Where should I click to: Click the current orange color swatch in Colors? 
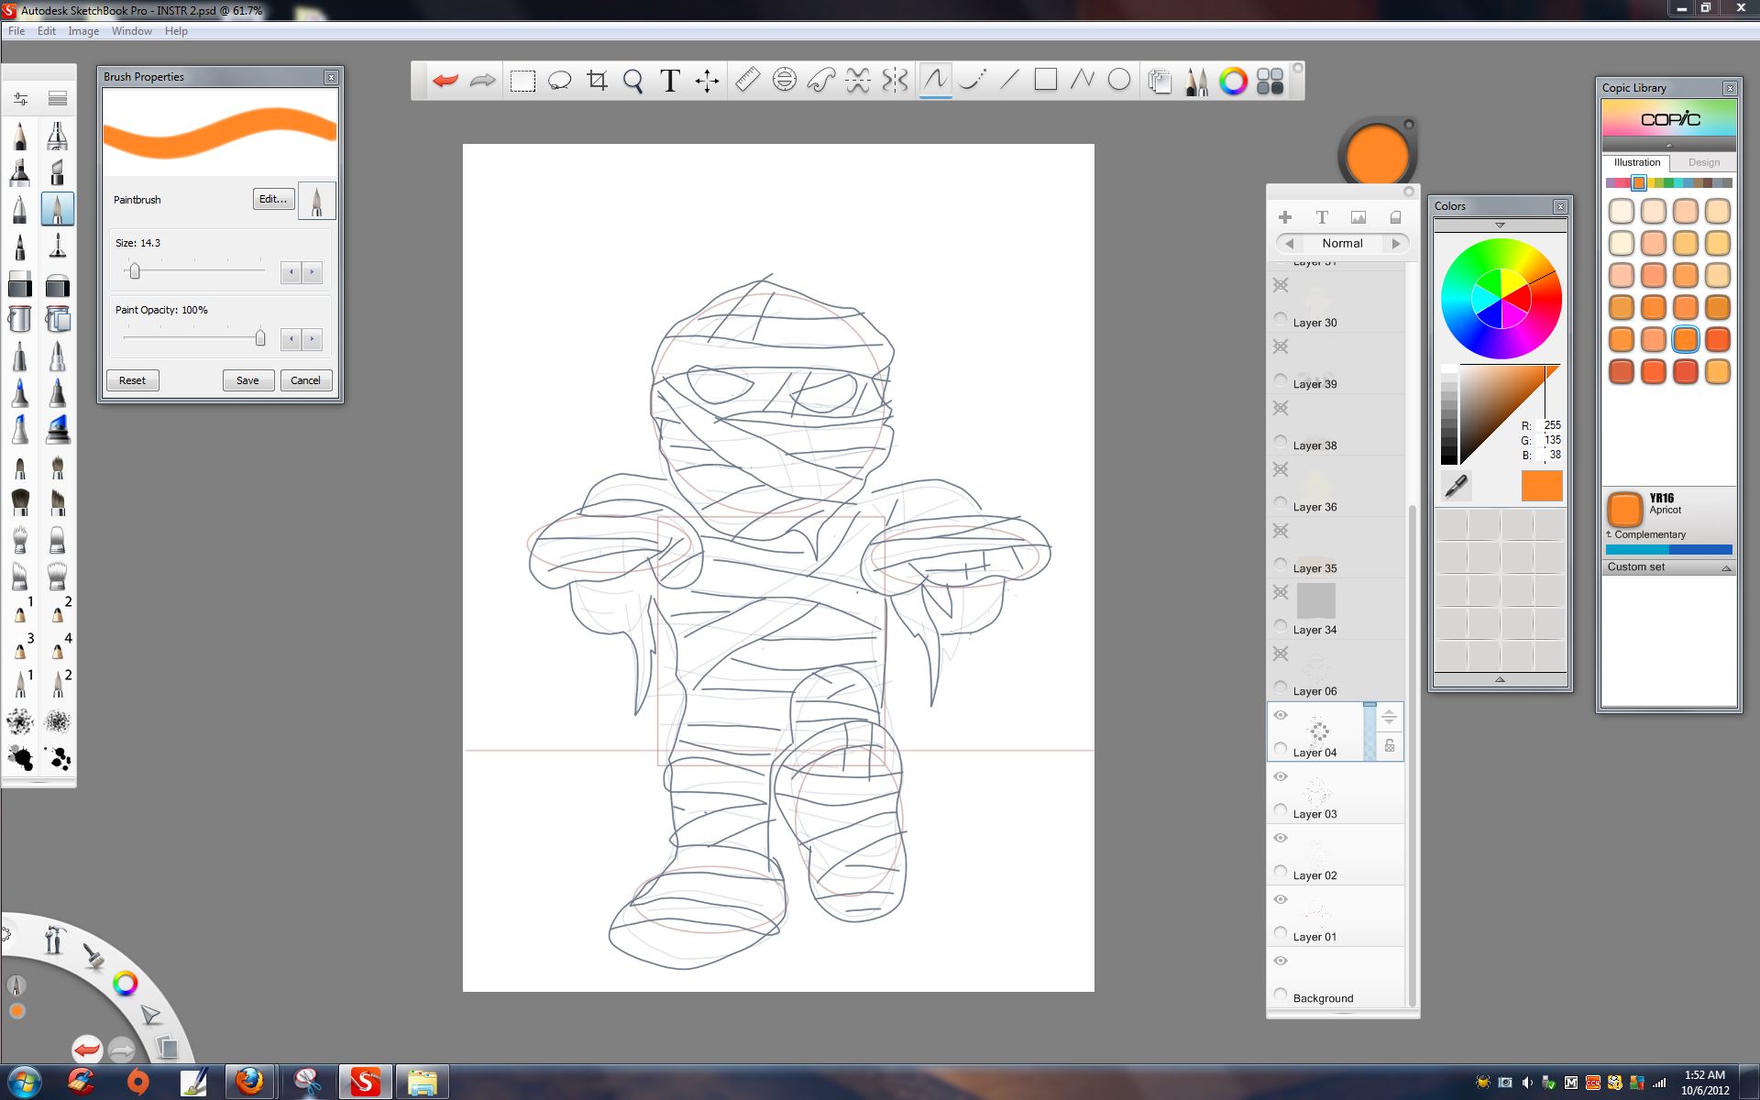click(x=1542, y=486)
